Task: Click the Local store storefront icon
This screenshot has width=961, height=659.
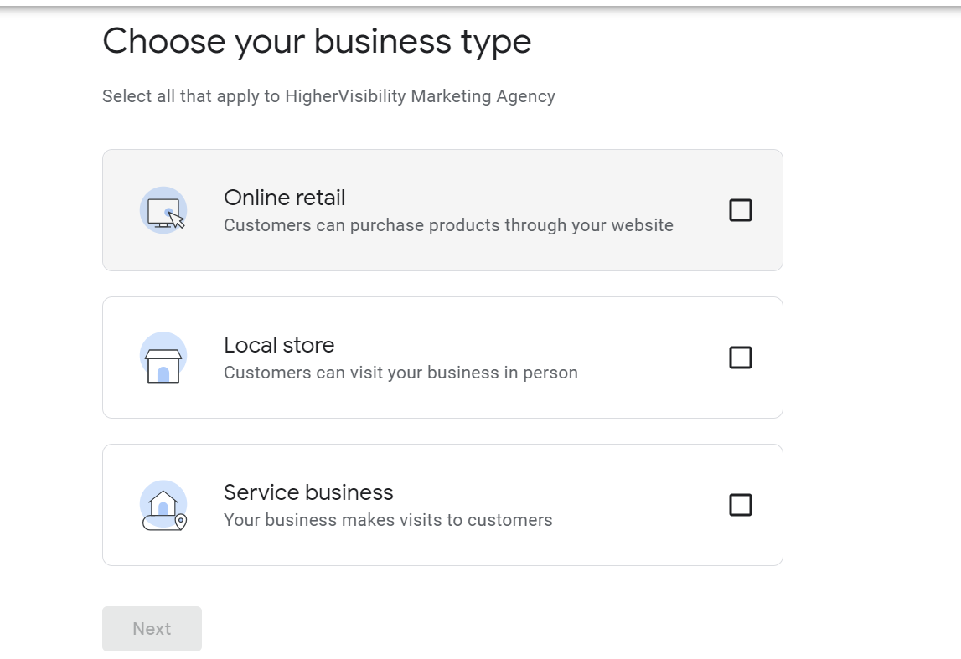Action: [163, 358]
